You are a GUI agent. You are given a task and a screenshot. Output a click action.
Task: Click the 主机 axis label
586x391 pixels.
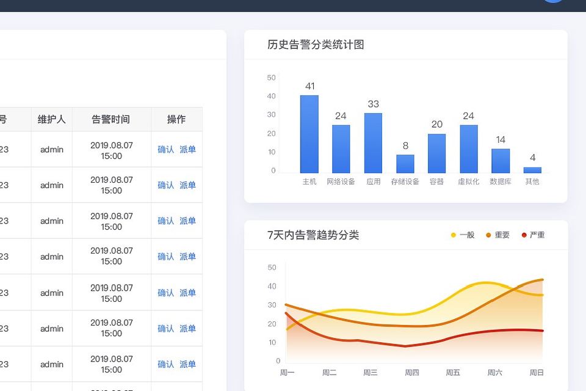(309, 181)
